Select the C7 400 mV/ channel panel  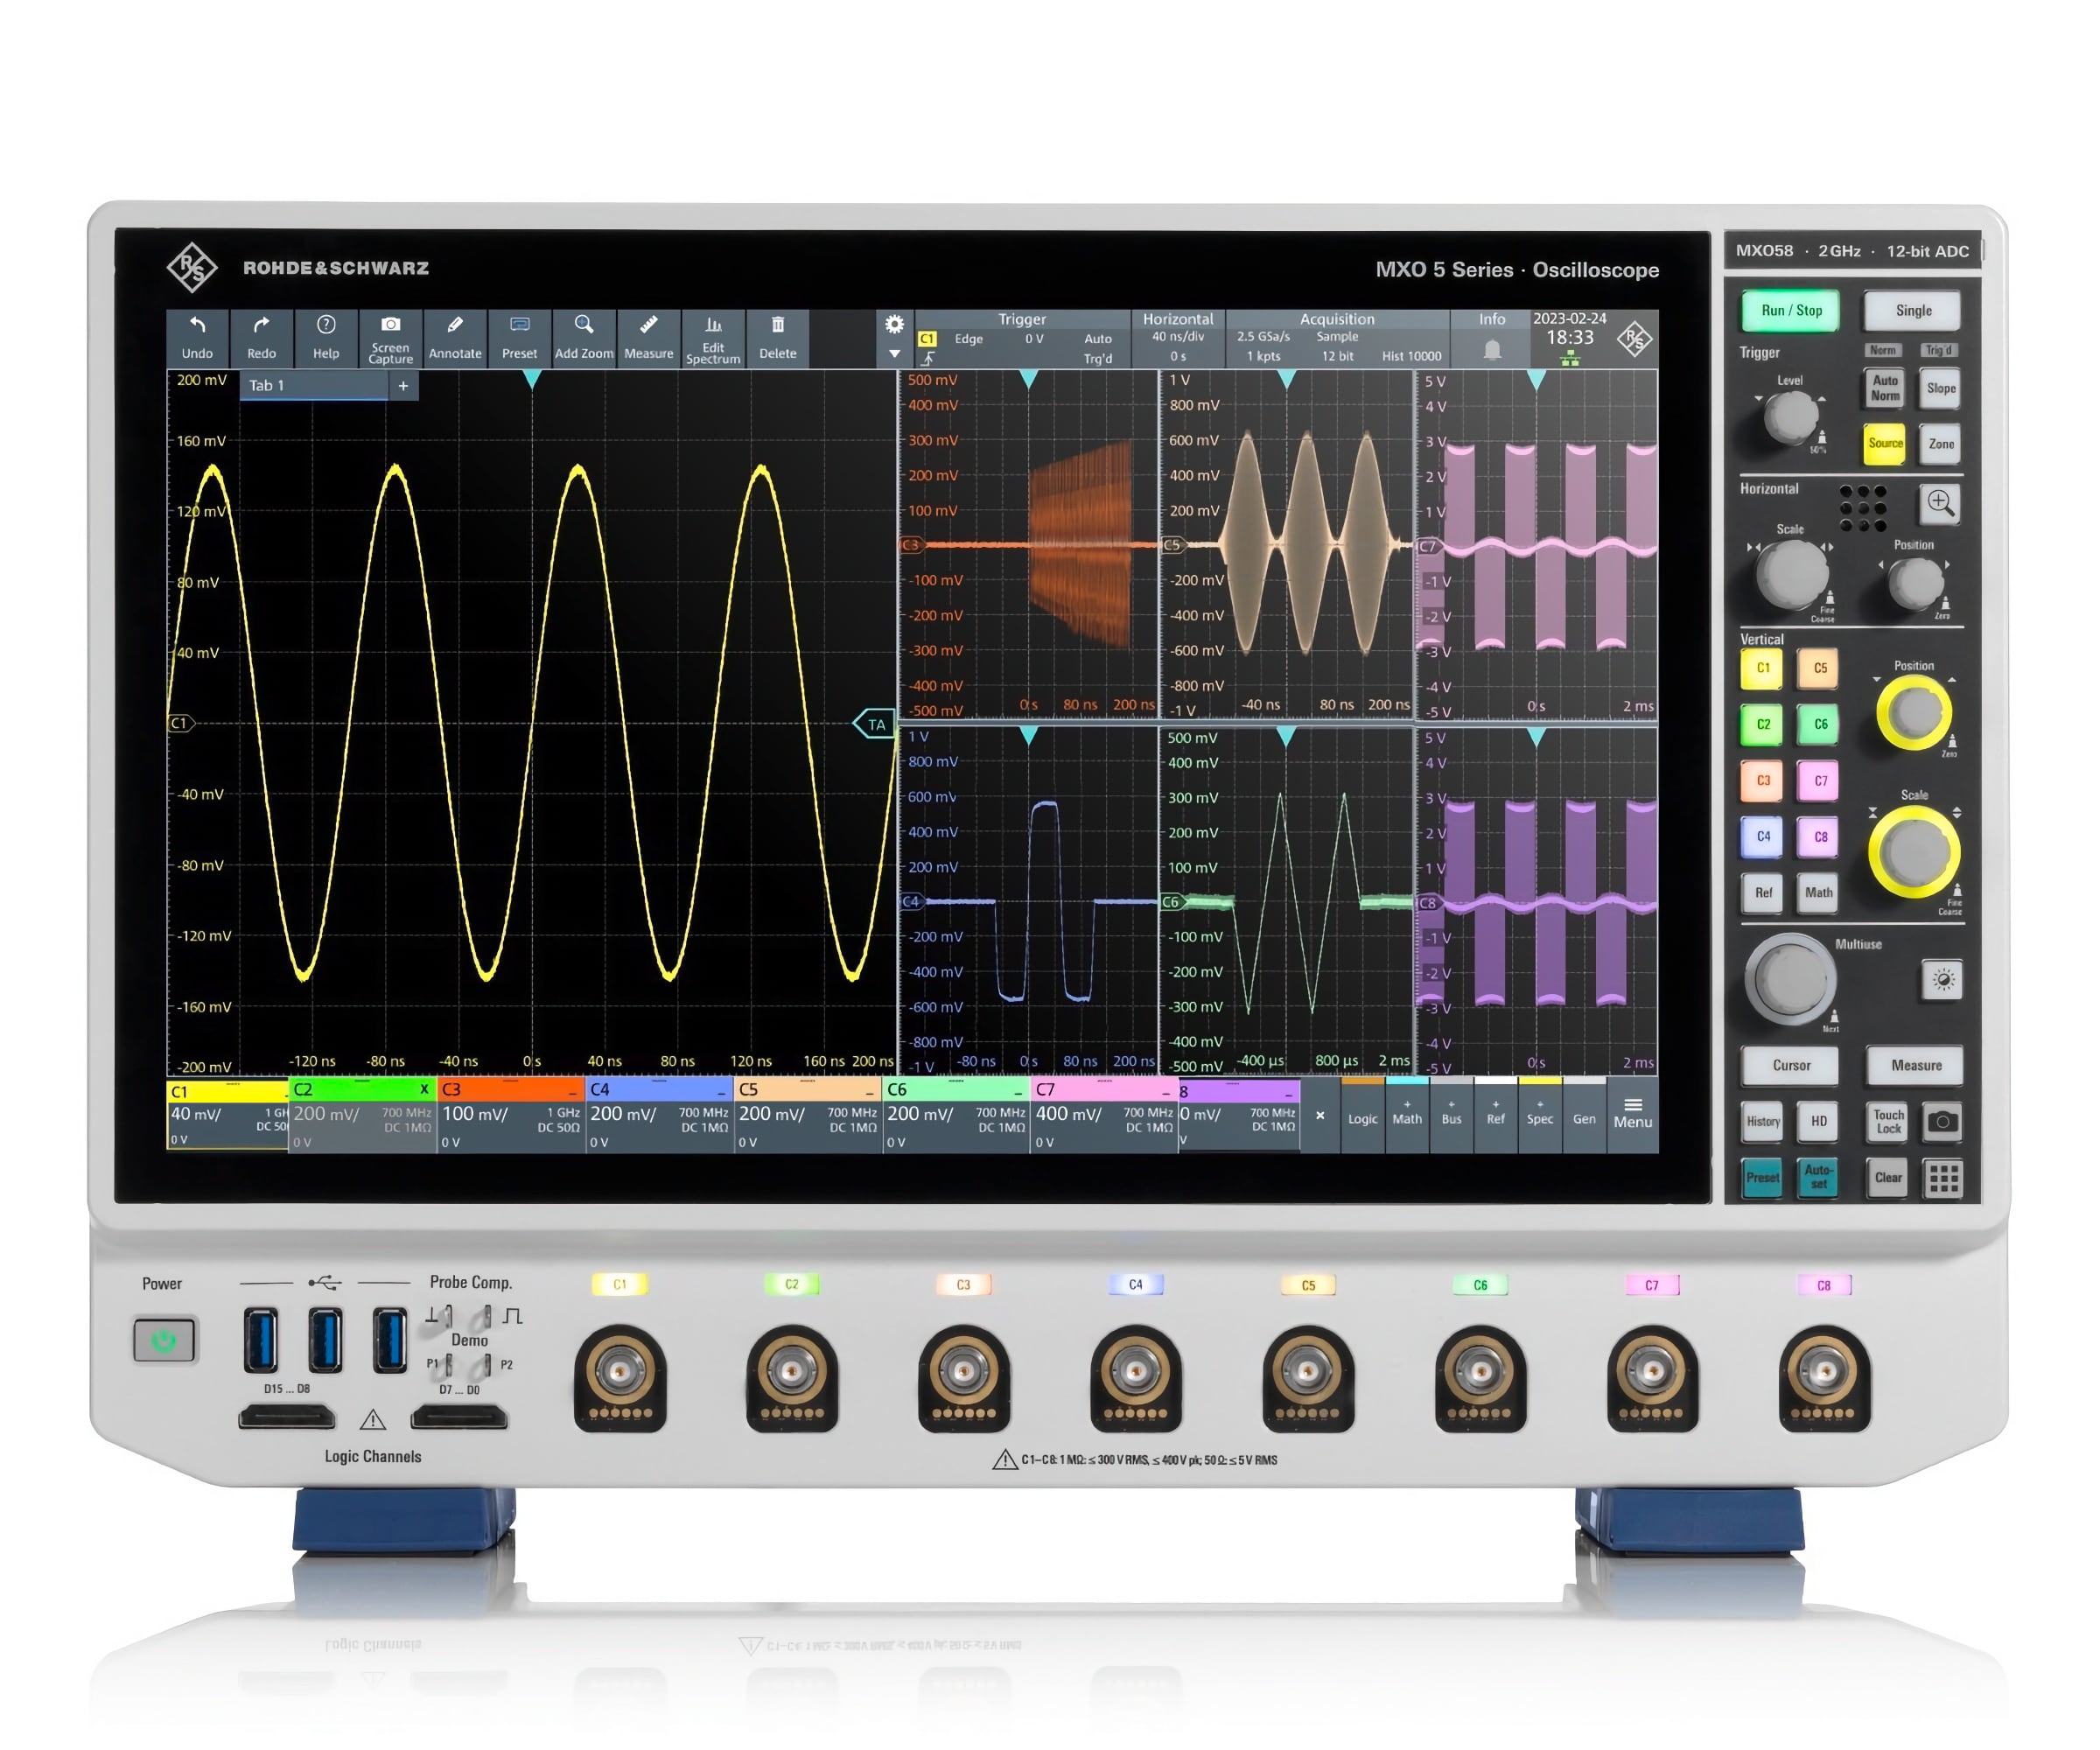click(1104, 1114)
